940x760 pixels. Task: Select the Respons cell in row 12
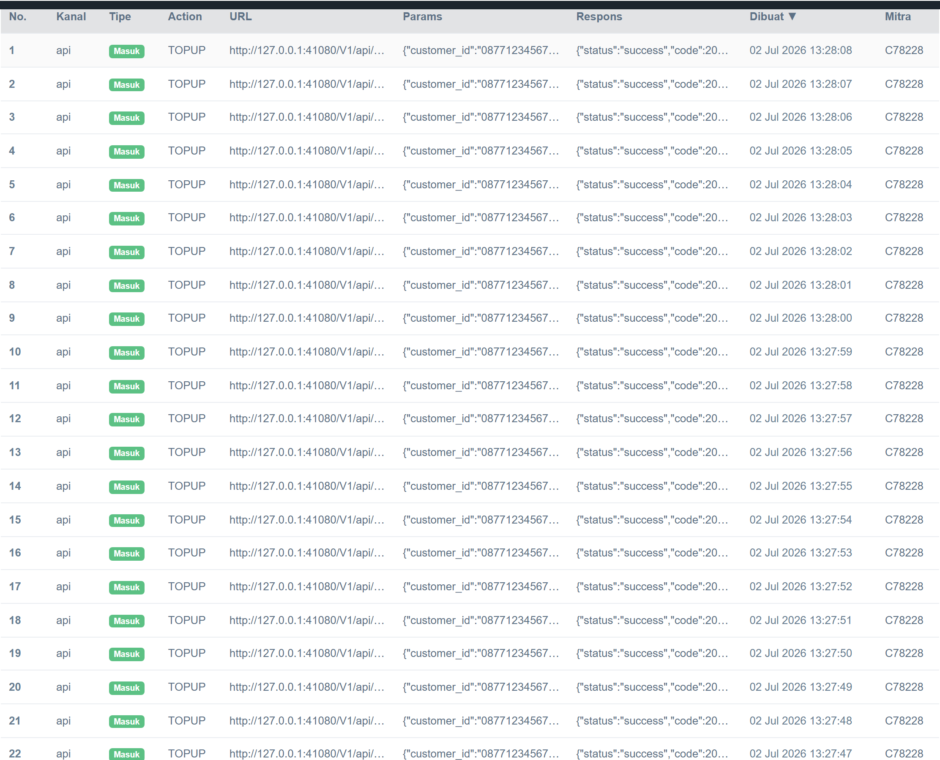[x=652, y=419]
